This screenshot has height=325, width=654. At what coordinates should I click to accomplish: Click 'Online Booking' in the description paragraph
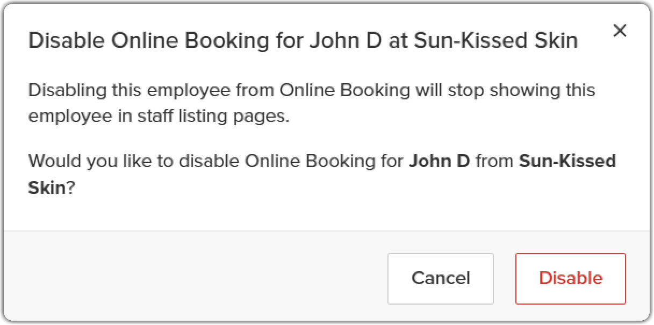pyautogui.click(x=345, y=90)
